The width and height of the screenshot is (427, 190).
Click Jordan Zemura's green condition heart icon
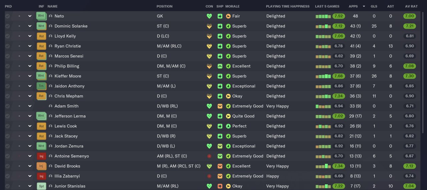point(209,146)
